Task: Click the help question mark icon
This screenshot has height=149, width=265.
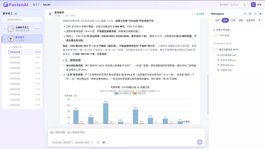Action: [104, 142]
